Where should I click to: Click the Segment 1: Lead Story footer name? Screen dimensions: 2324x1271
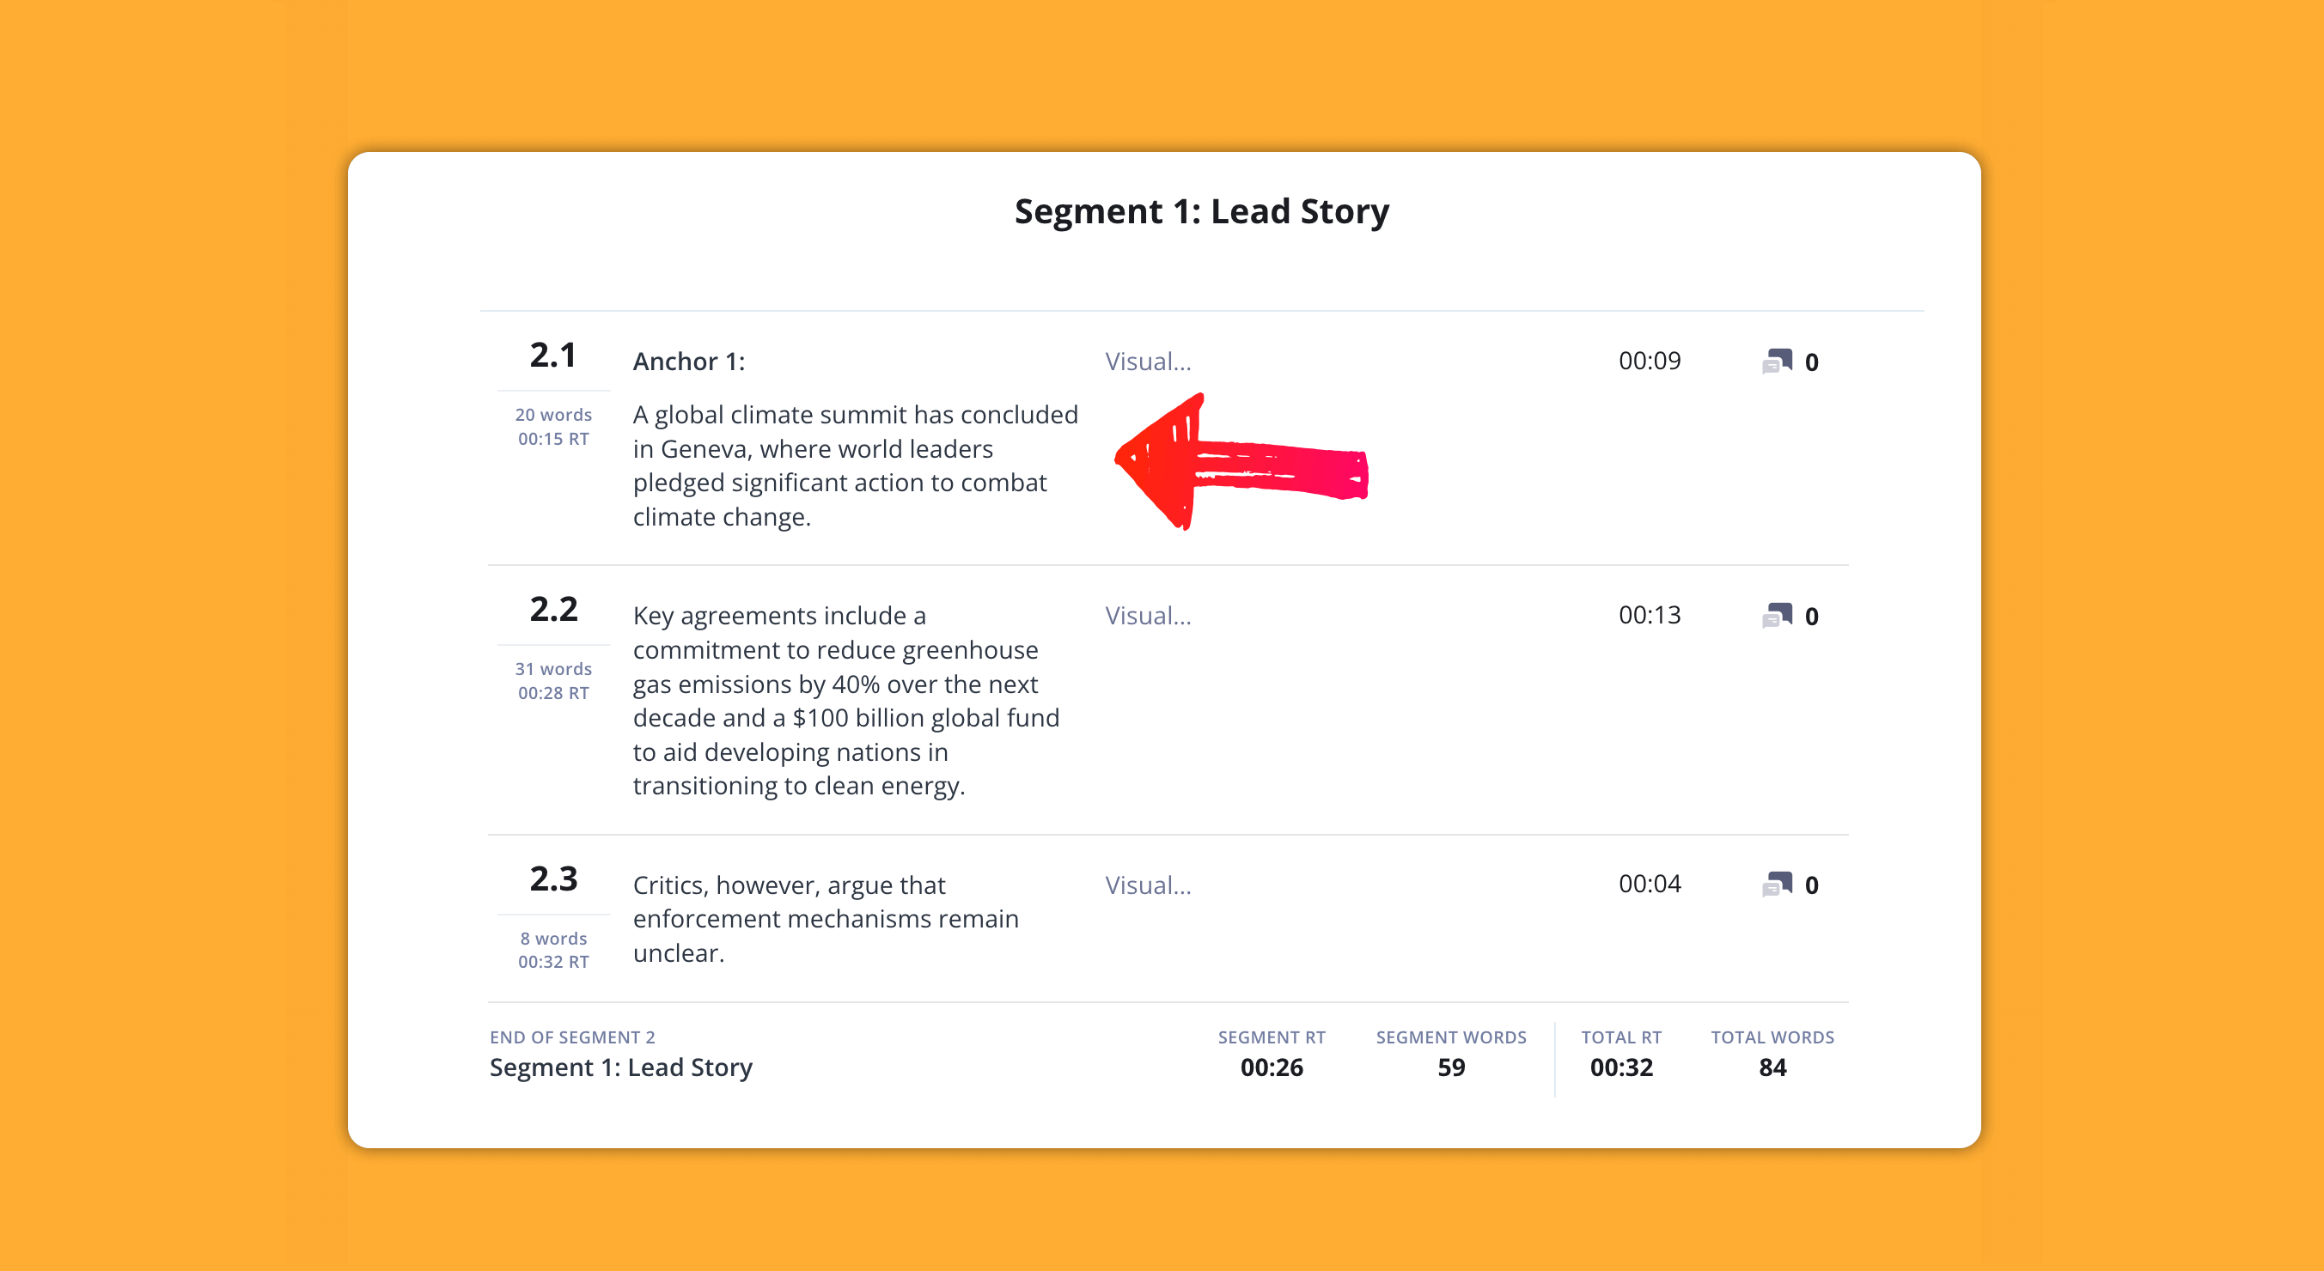click(620, 1067)
